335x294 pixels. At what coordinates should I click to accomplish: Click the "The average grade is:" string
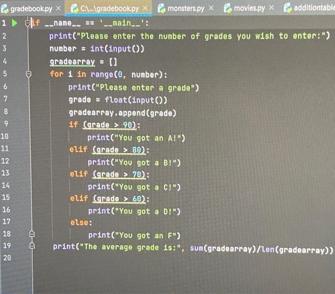(130, 247)
